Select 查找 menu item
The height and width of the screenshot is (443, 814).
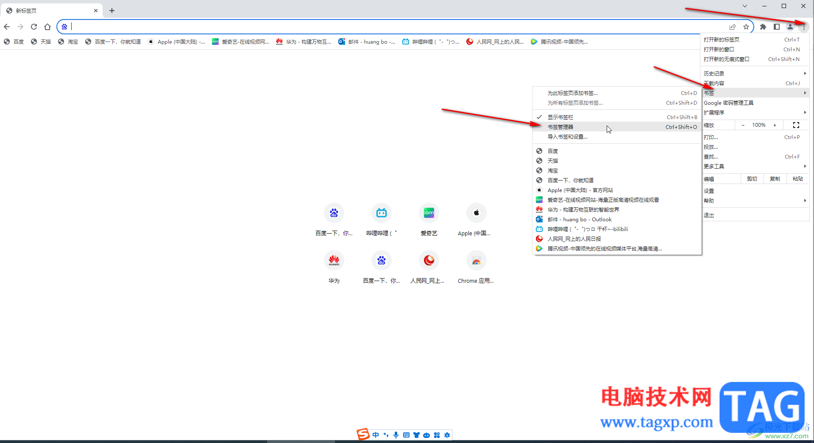755,156
